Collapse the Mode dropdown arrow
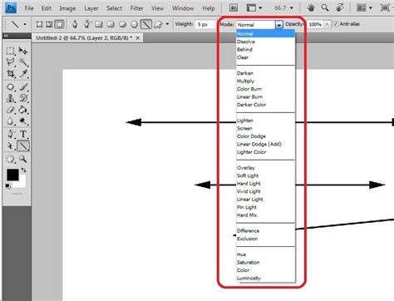Viewport: 394px width, 301px height. click(x=279, y=25)
